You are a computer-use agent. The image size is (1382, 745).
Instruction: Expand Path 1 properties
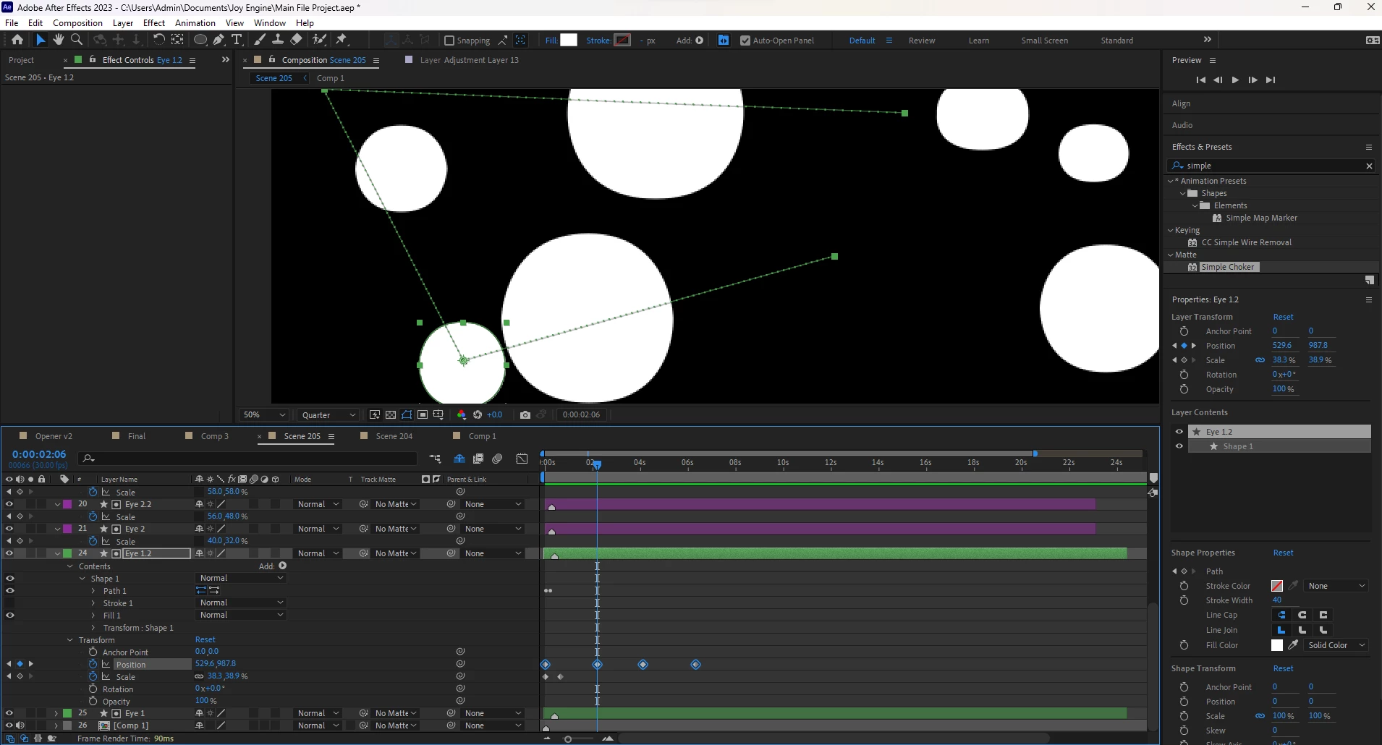pos(93,591)
